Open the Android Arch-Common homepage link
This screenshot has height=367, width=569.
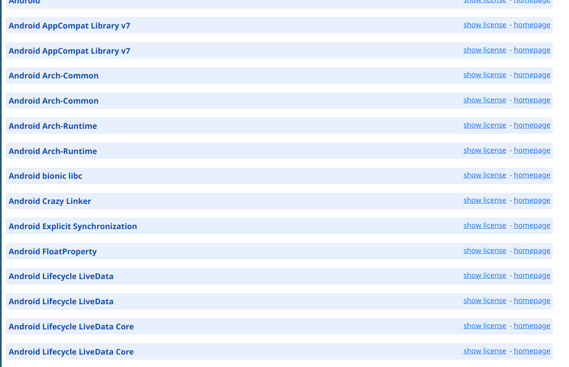pos(532,75)
